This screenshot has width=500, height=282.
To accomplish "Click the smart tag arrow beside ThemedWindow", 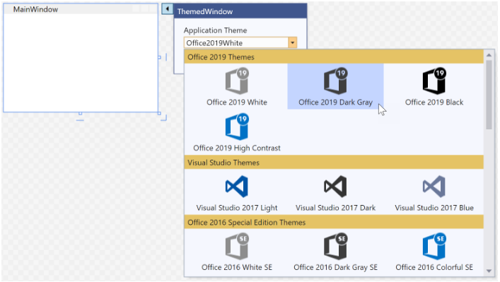I will tap(167, 9).
